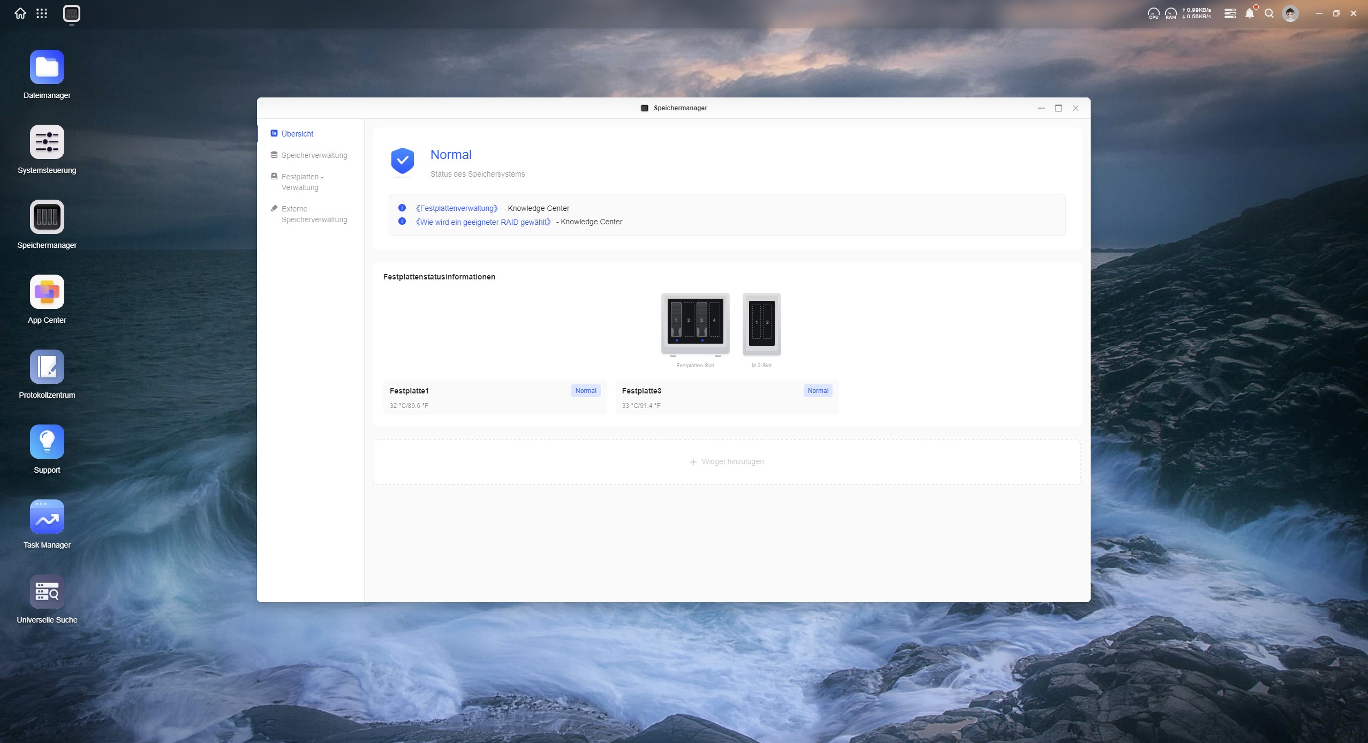Open the Festplatten-Verwaltung sidebar item
The image size is (1368, 743).
tap(302, 182)
